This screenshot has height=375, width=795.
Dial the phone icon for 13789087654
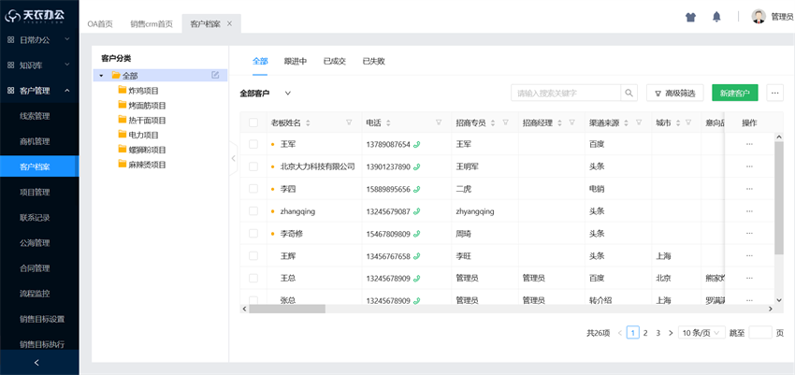point(417,144)
